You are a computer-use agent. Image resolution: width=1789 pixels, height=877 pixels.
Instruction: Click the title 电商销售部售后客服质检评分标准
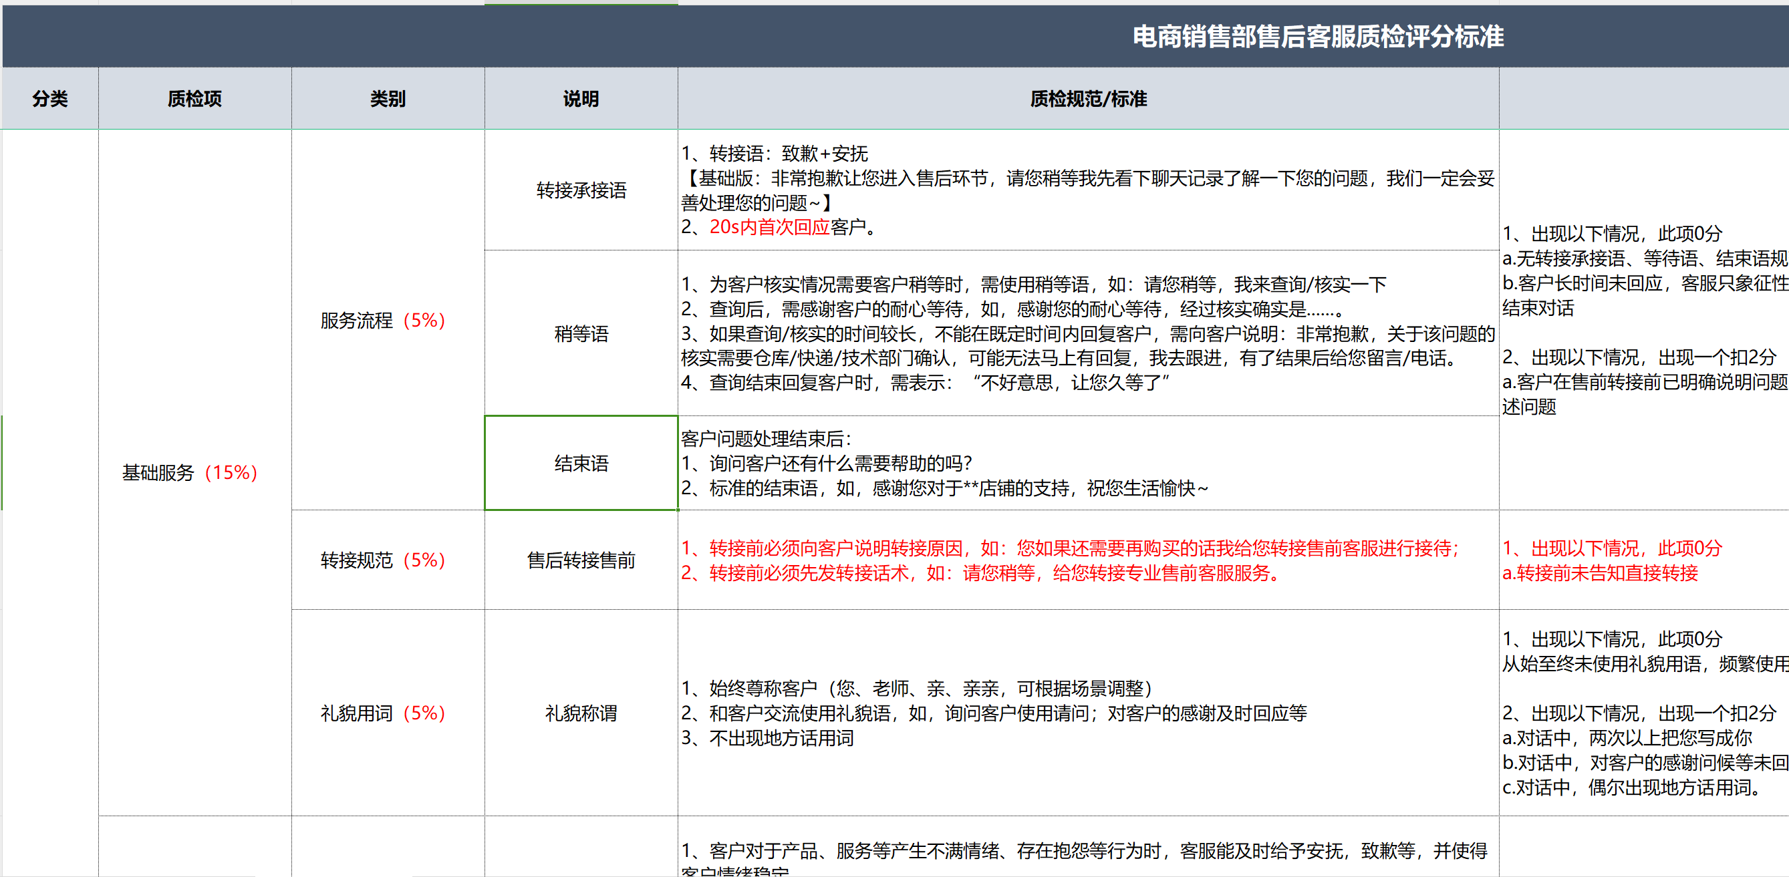(x=1317, y=36)
